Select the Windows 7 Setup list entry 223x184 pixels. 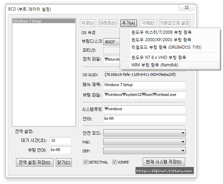pyautogui.click(x=44, y=21)
